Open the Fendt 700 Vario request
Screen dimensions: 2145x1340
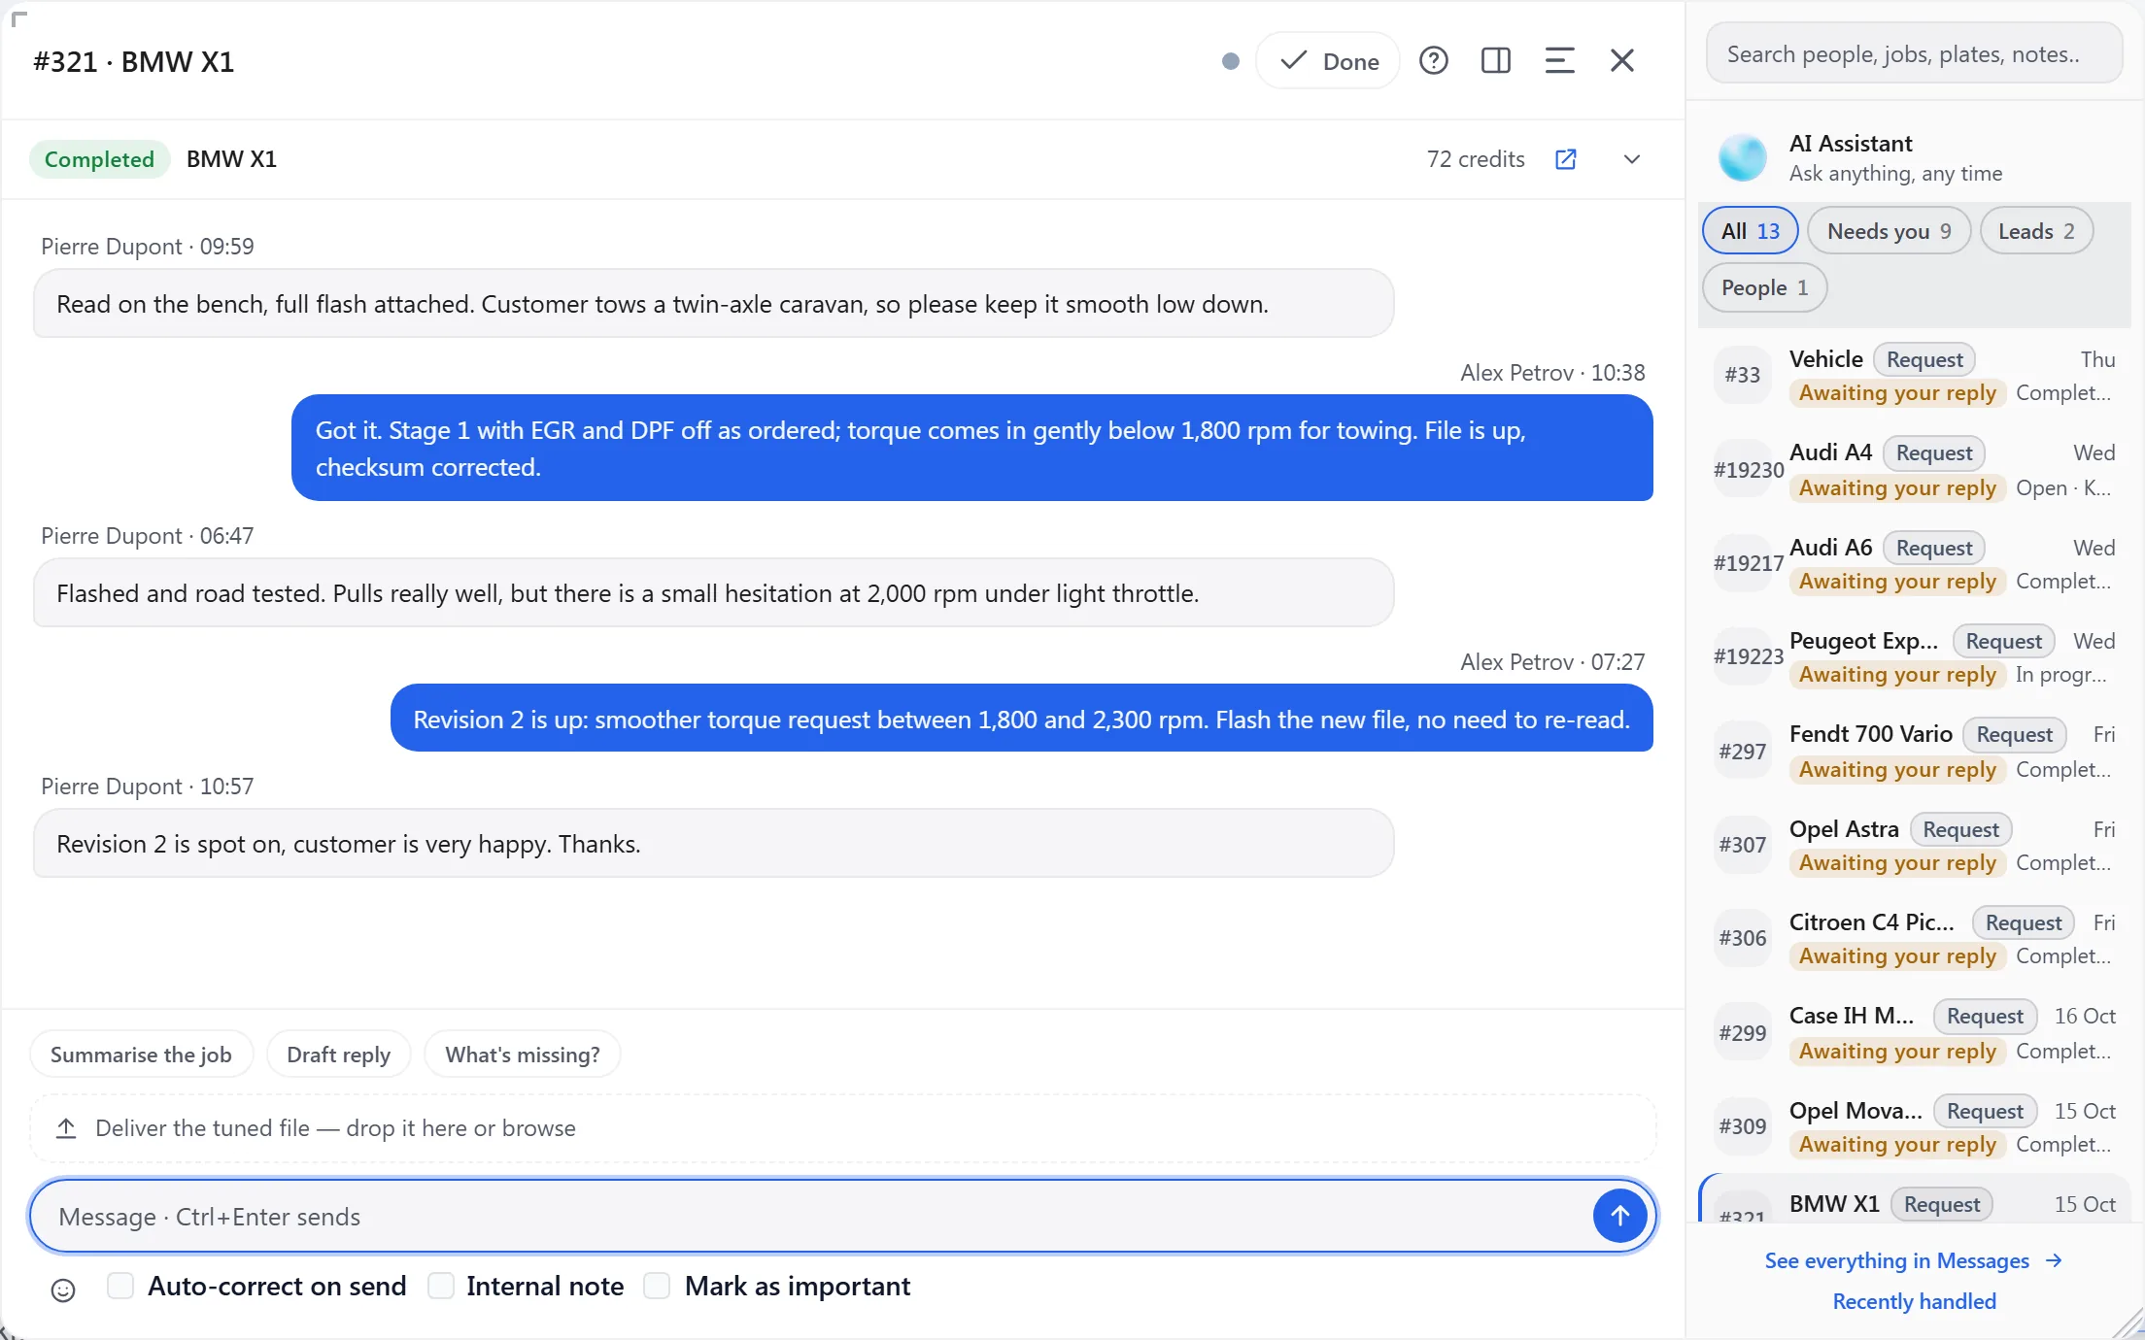[1914, 752]
